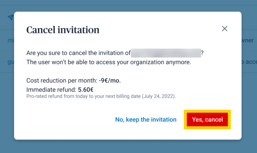Click the Immediate refund label
The height and width of the screenshot is (153, 257).
51,90
